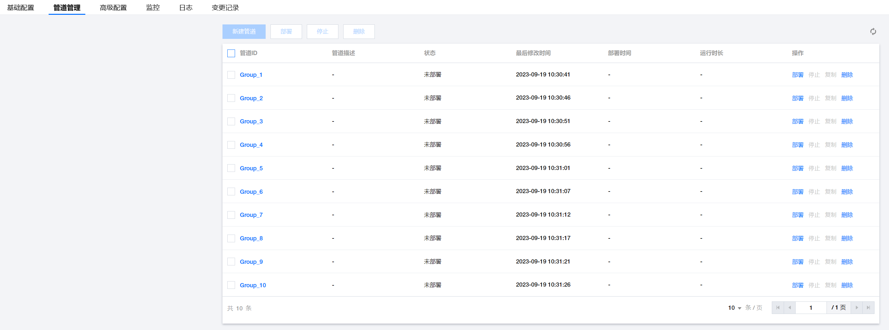This screenshot has height=330, width=889.
Task: Open the Group_3 pipeline link
Action: [x=251, y=121]
